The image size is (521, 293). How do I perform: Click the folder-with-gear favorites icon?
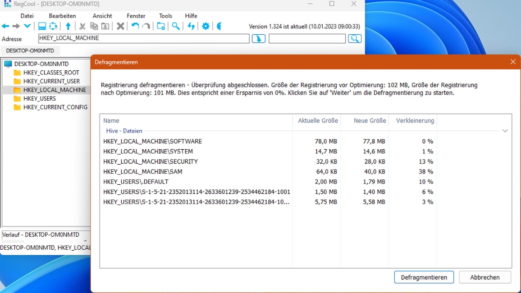coord(161,26)
